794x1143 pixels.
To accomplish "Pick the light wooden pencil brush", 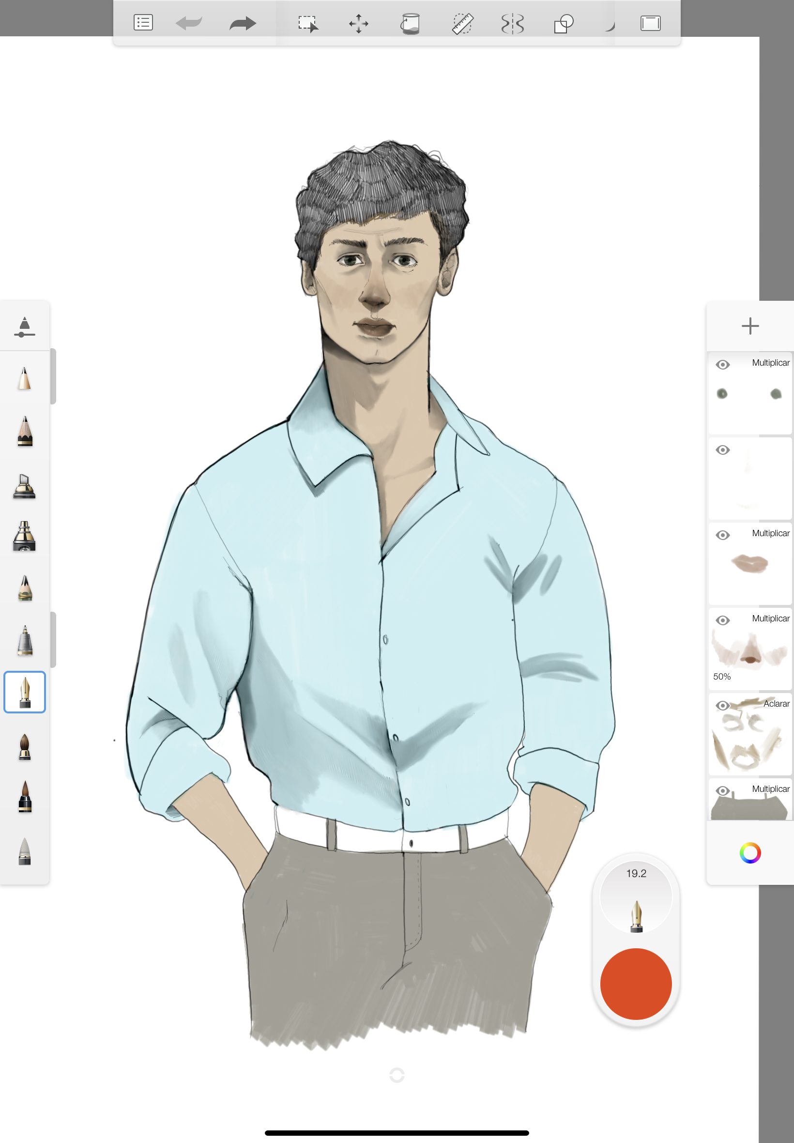I will [x=24, y=378].
